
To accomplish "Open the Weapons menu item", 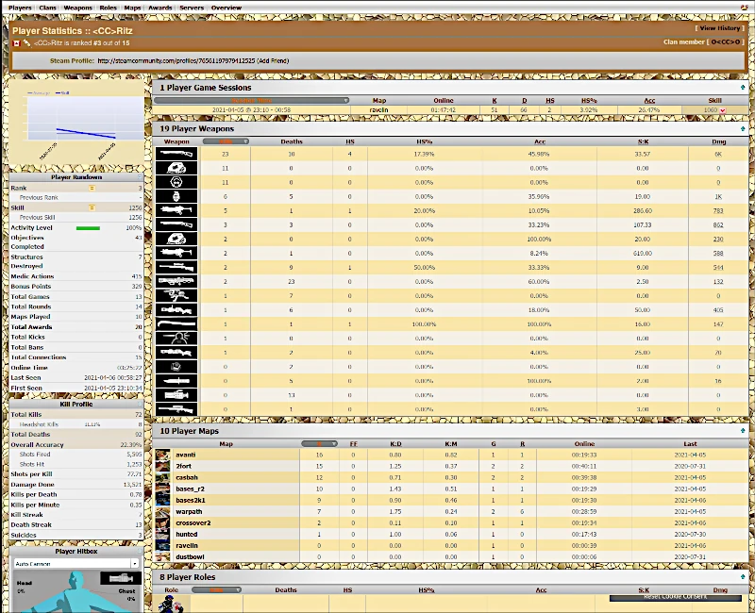I will [77, 8].
